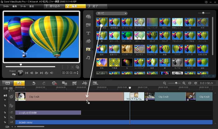This screenshot has width=218, height=129.
Task: Toggle Repeat playback button
Action: click(x=46, y=73)
